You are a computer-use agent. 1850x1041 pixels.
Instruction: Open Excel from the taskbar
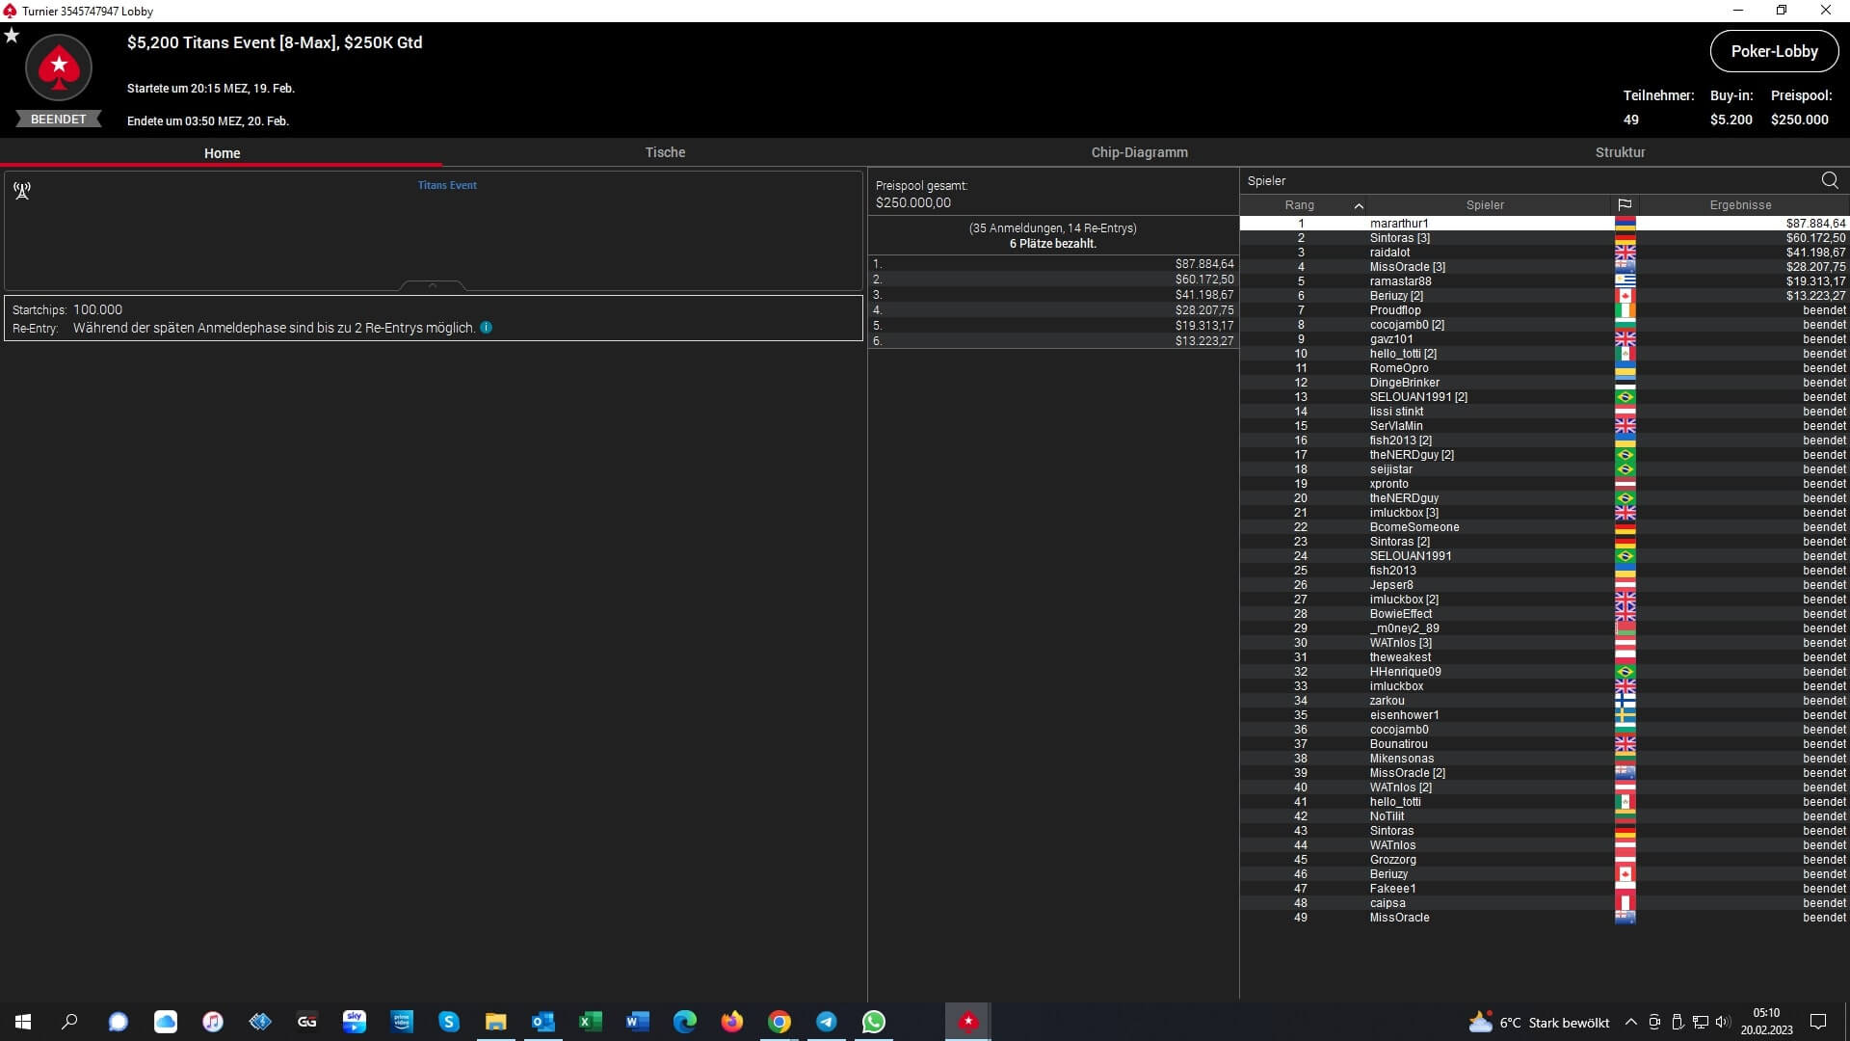tap(590, 1022)
